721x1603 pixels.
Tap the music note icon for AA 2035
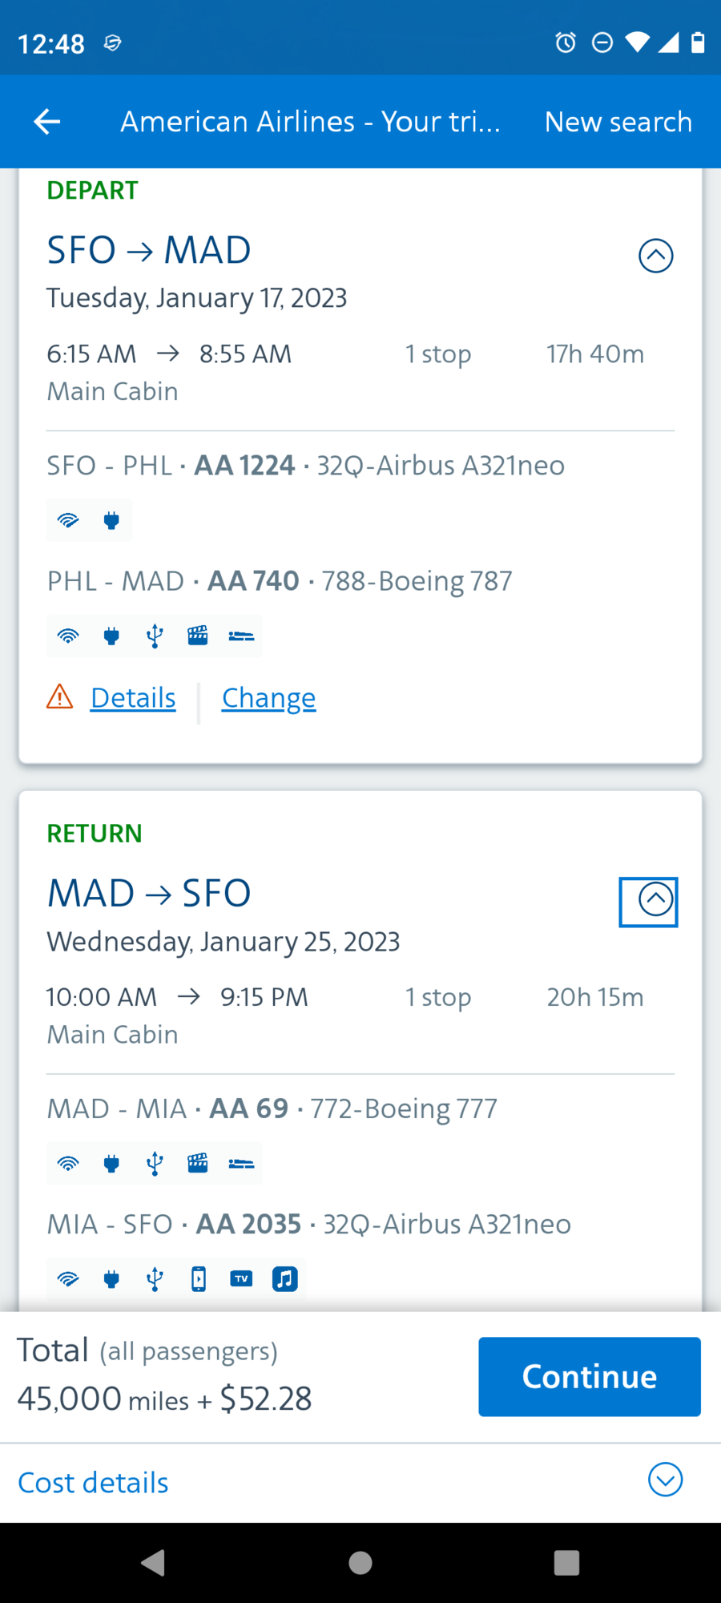point(284,1279)
